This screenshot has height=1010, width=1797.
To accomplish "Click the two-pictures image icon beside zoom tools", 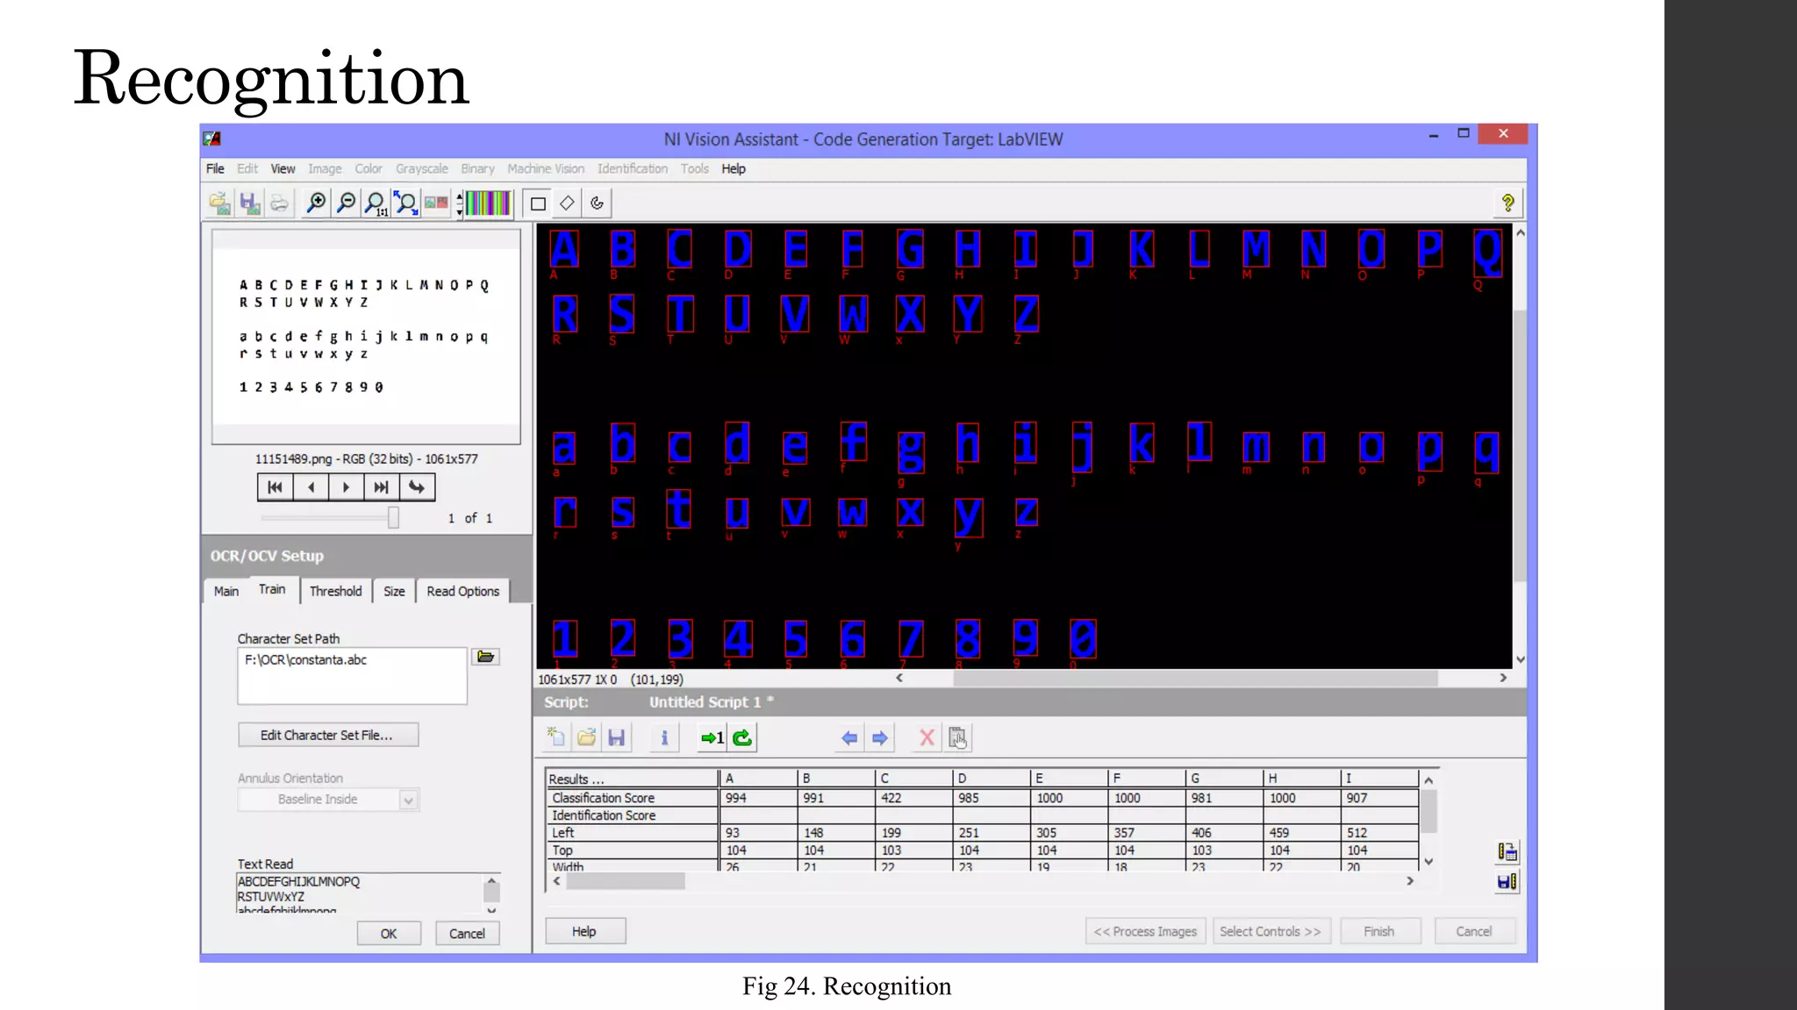I will (436, 203).
